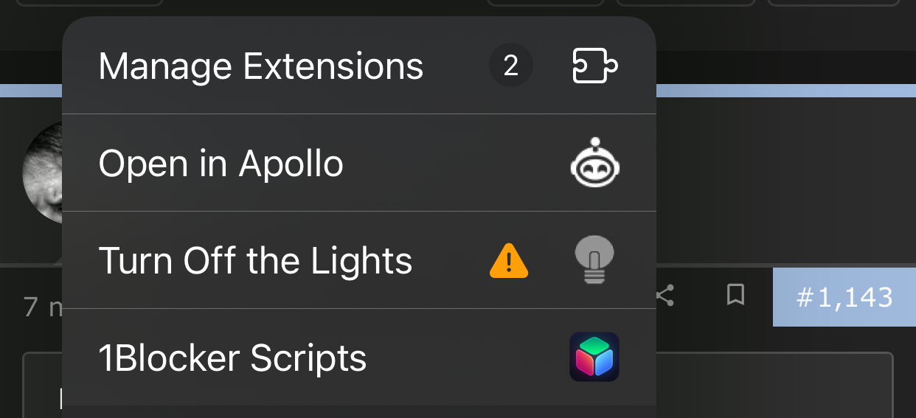Screen dimensions: 916x418
Task: Click the orange warning triangle icon
Action: click(509, 261)
